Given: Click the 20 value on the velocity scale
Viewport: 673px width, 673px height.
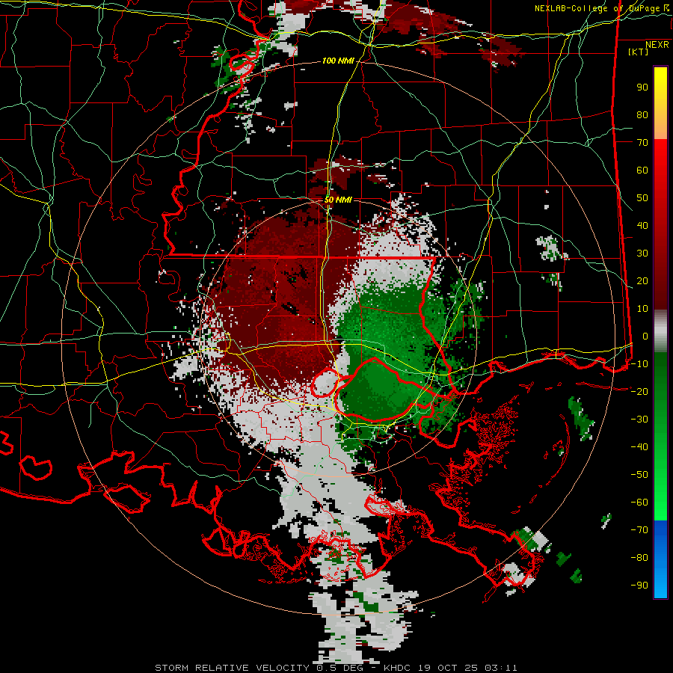Looking at the screenshot, I should (642, 281).
